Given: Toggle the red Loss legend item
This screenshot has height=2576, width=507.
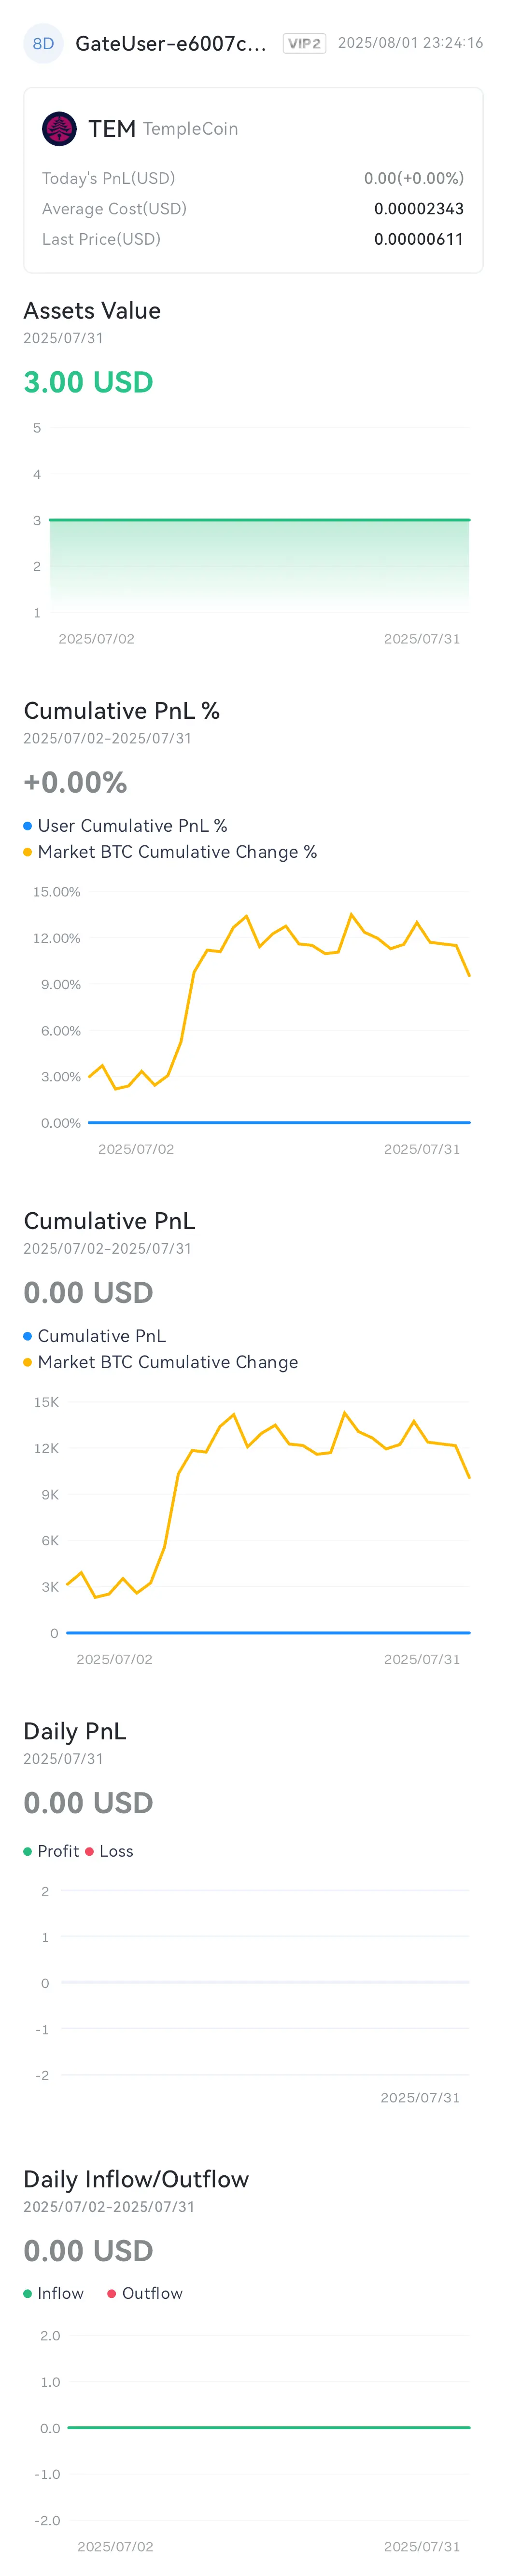Looking at the screenshot, I should (x=109, y=1851).
